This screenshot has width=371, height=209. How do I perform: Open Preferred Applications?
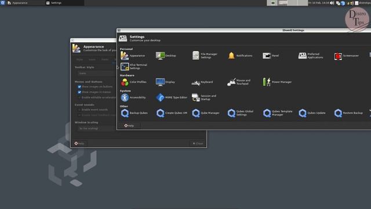[311, 56]
